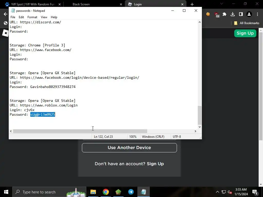
Task: Open the uBlock extension with badge 13
Action: pos(217,15)
